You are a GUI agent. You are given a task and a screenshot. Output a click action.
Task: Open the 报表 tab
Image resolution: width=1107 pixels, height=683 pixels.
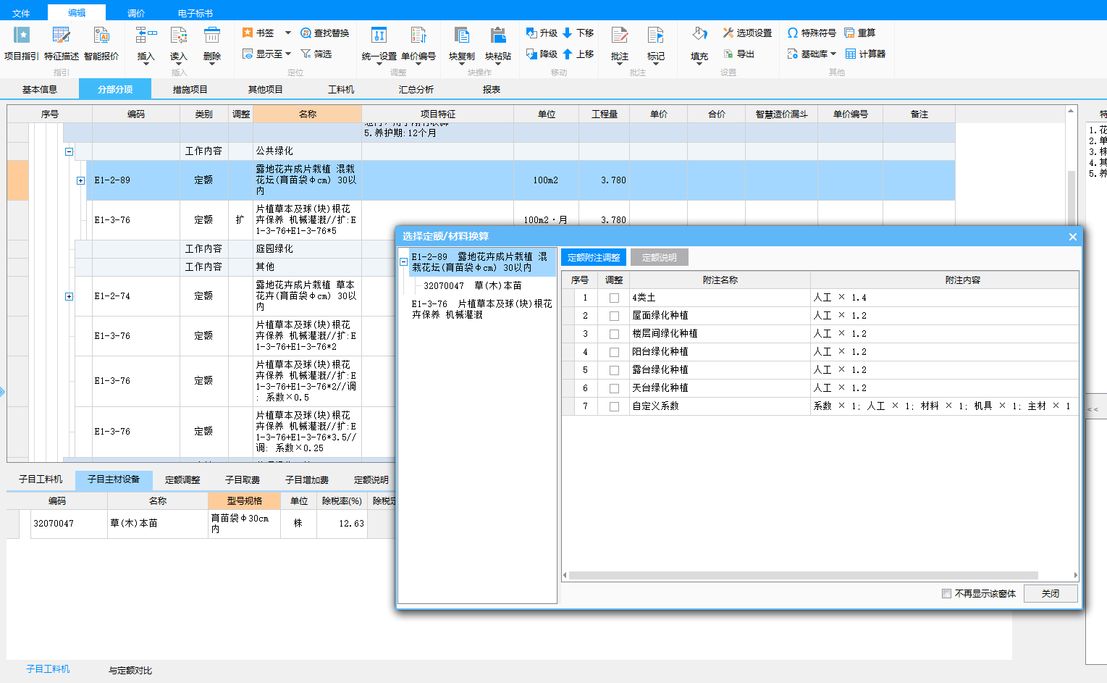[x=492, y=89]
